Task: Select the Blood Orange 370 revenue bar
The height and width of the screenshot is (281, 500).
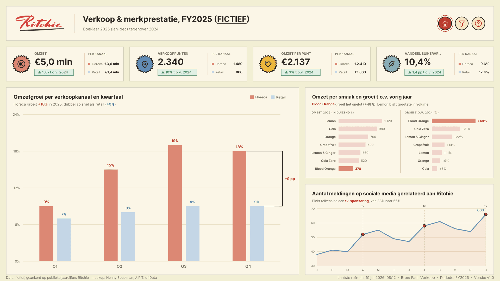Action: coord(346,169)
